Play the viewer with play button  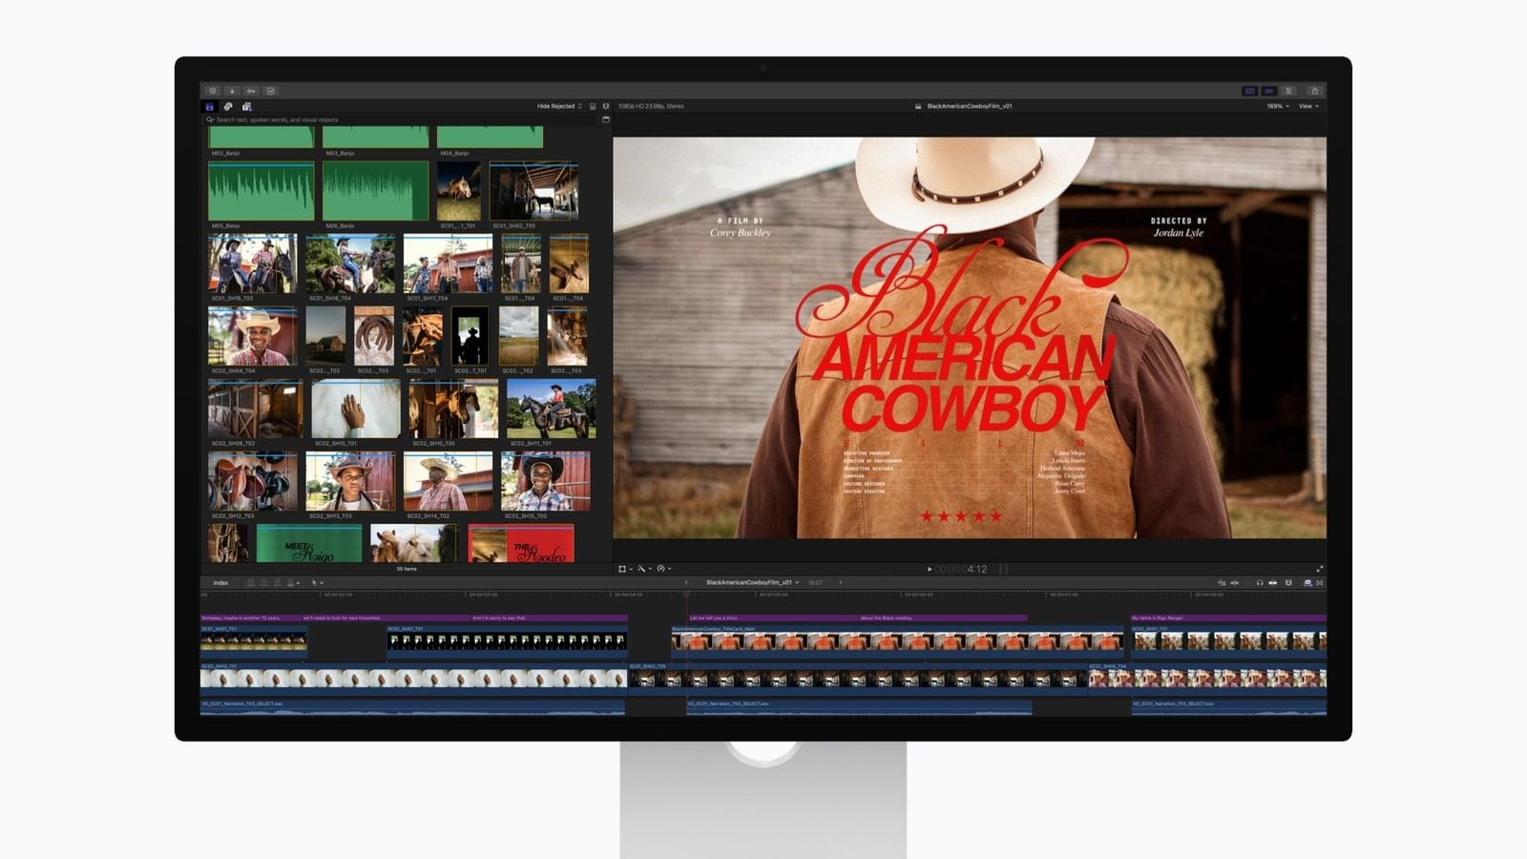pos(930,569)
